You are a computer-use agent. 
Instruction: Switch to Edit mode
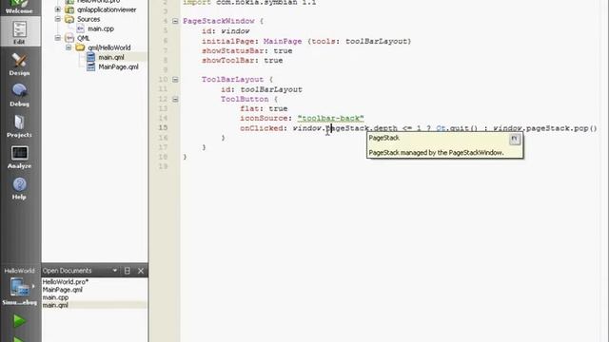pyautogui.click(x=19, y=32)
